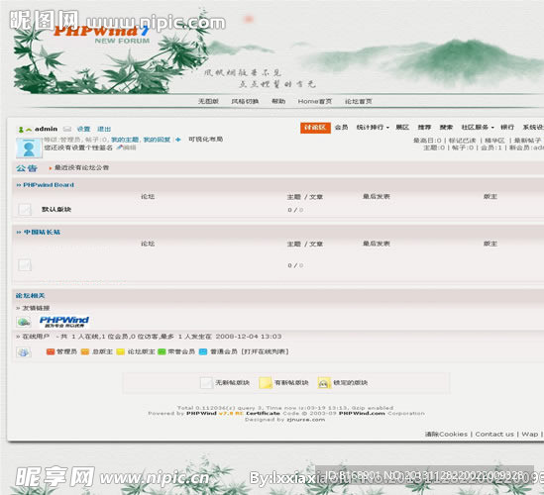This screenshot has width=544, height=495.
Task: Click the admin username
Action: click(x=46, y=129)
